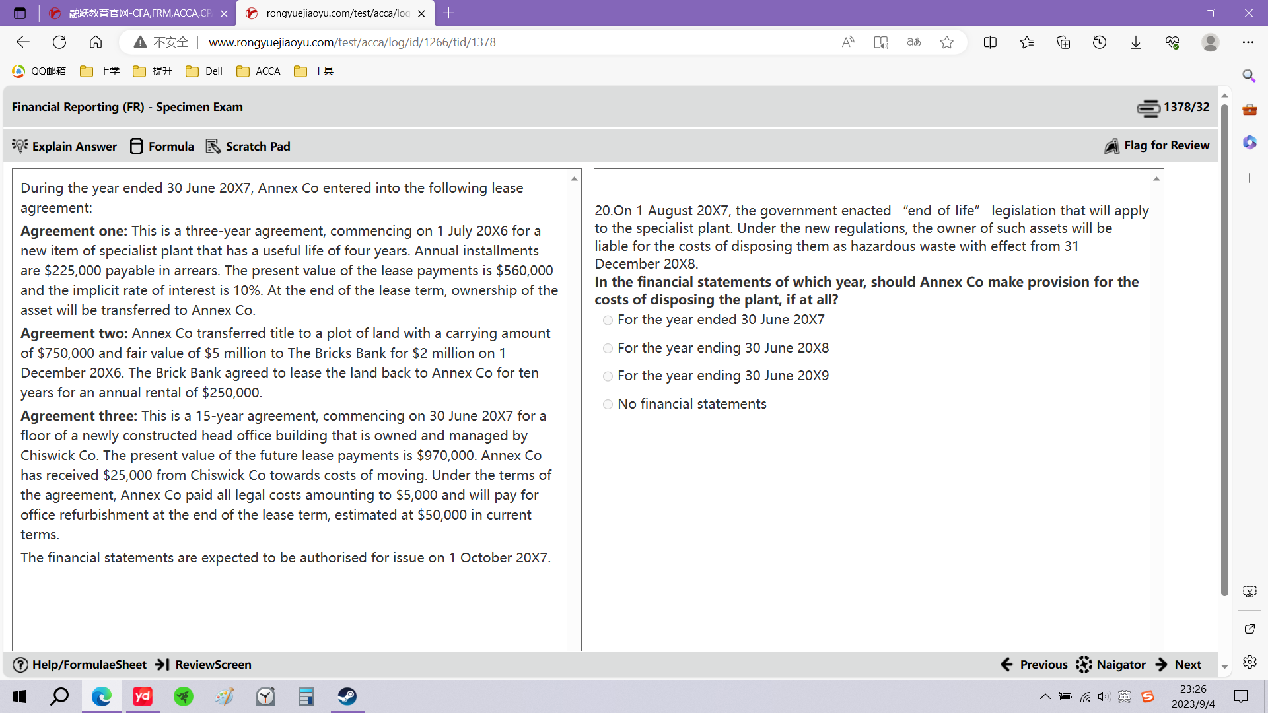Viewport: 1268px width, 713px height.
Task: Add a sidebar app with plus
Action: pyautogui.click(x=1249, y=178)
